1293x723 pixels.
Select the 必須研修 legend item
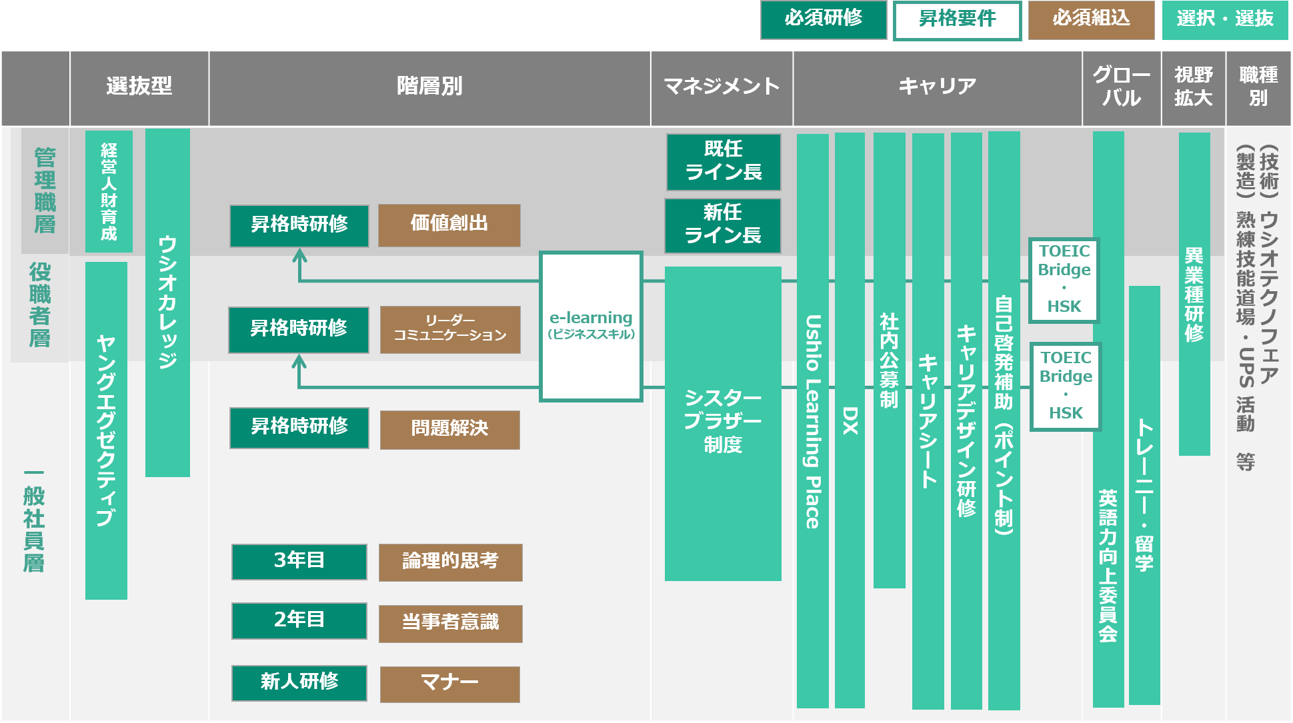tap(823, 20)
